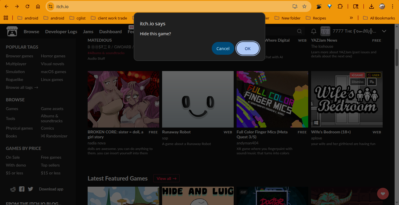399x205 pixels.
Task: Open the Full Color Finger Mics thumbnail
Action: pos(272,99)
